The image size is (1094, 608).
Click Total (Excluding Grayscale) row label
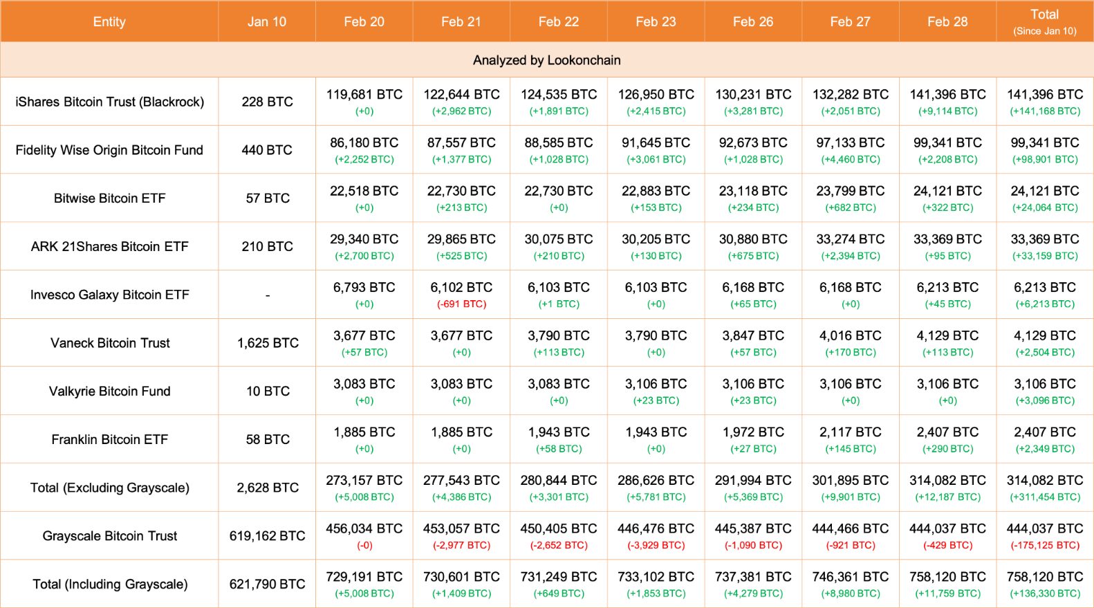click(110, 488)
